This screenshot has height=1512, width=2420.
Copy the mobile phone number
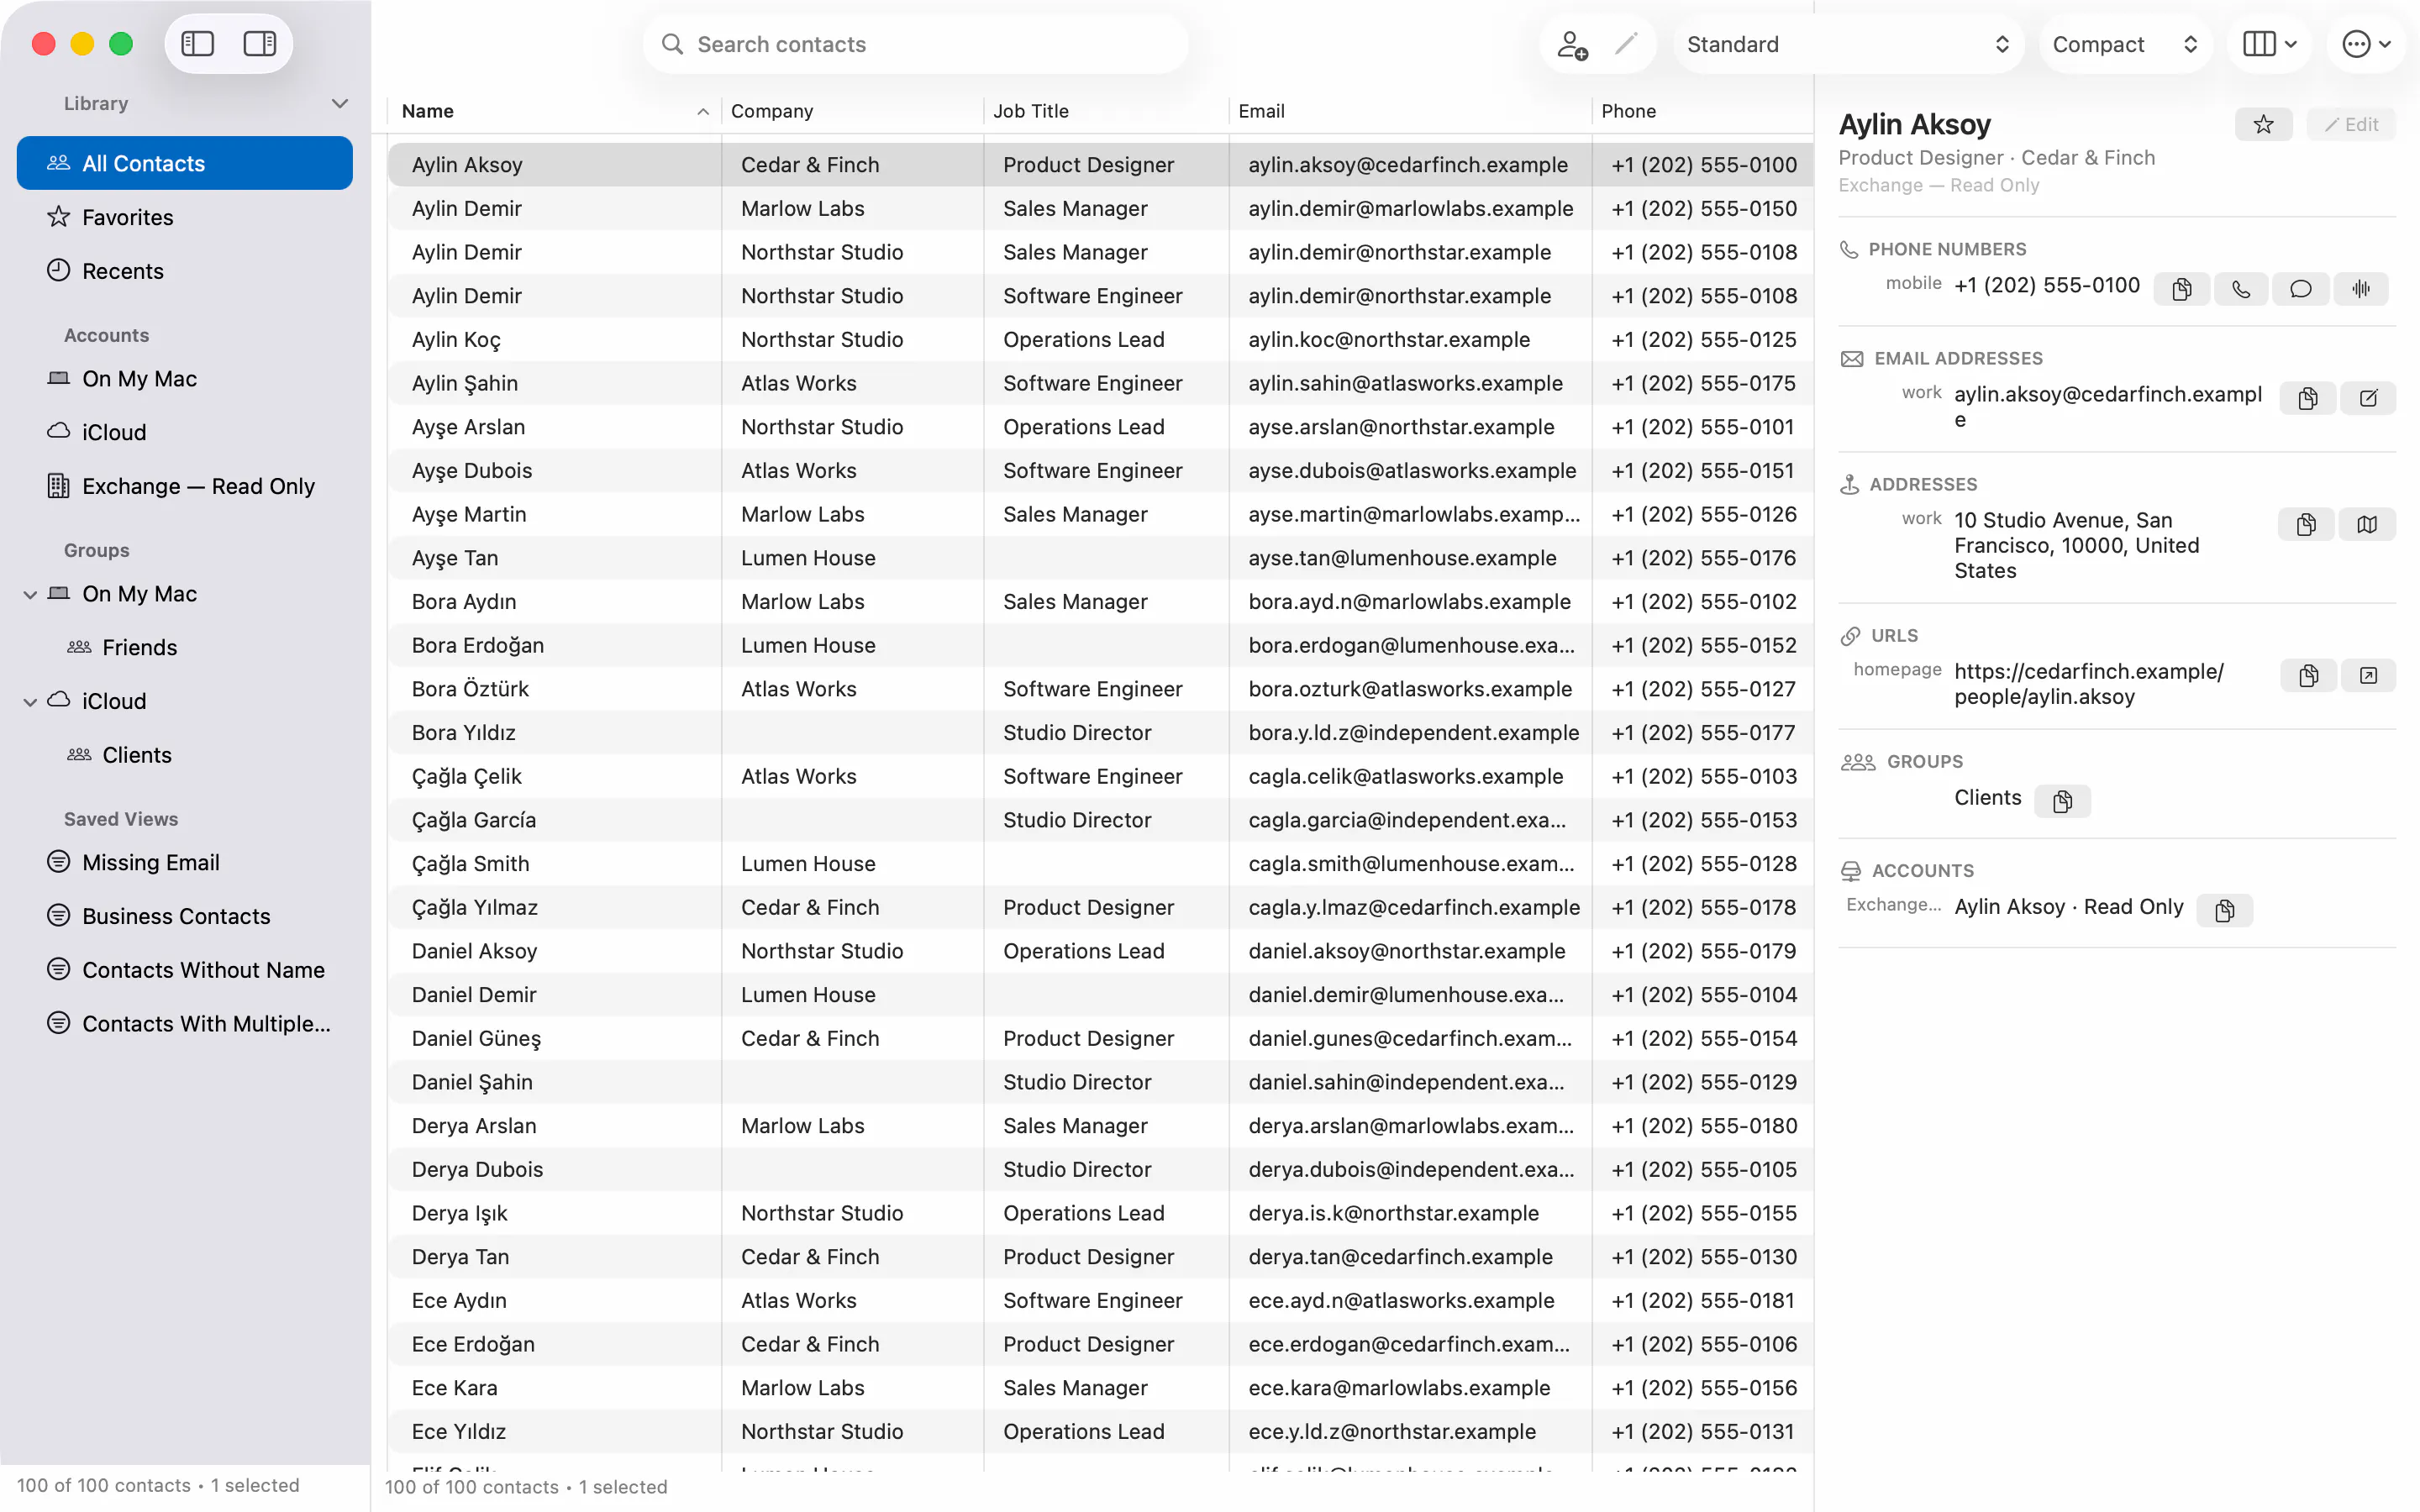pyautogui.click(x=2182, y=289)
